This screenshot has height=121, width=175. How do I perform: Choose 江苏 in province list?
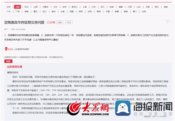pyautogui.click(x=93, y=7)
